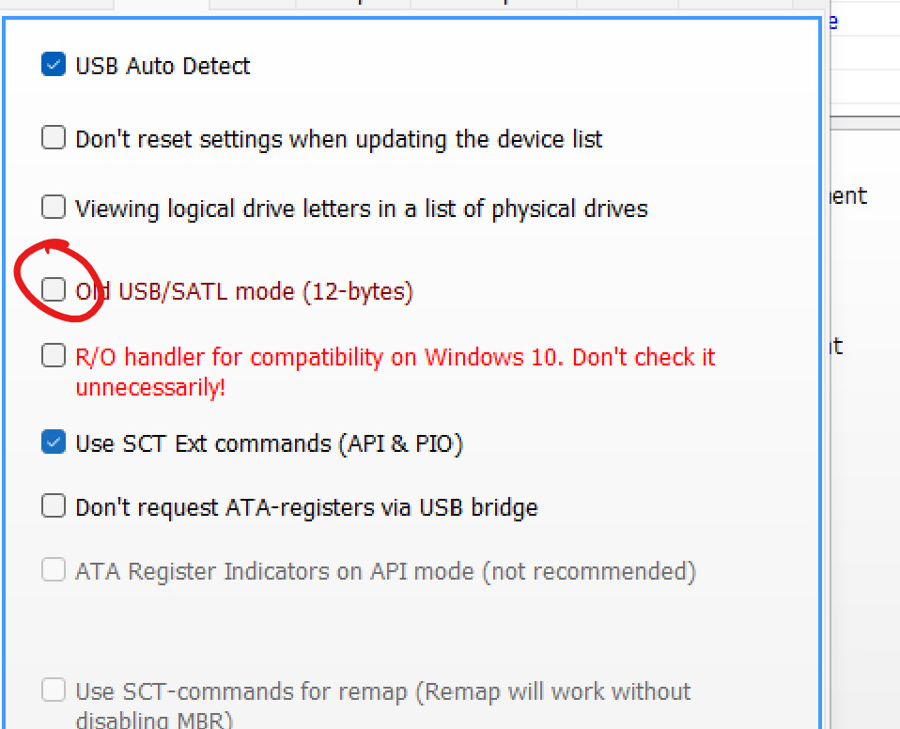
Task: Tick Viewing logical drive letters checkbox
Action: pyautogui.click(x=53, y=207)
